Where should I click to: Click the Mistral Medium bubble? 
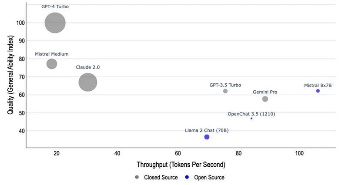tap(52, 64)
